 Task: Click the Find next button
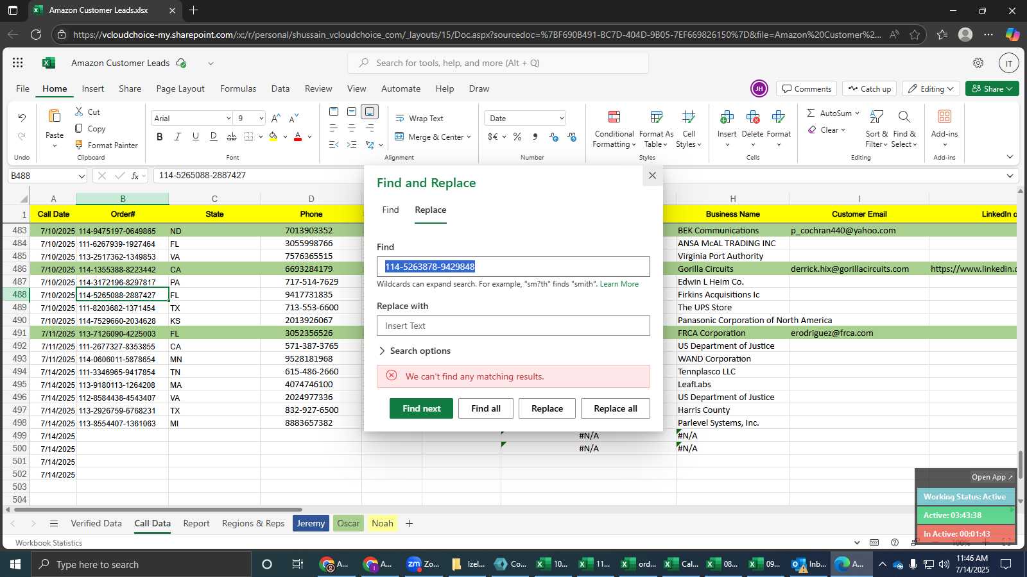tap(421, 408)
